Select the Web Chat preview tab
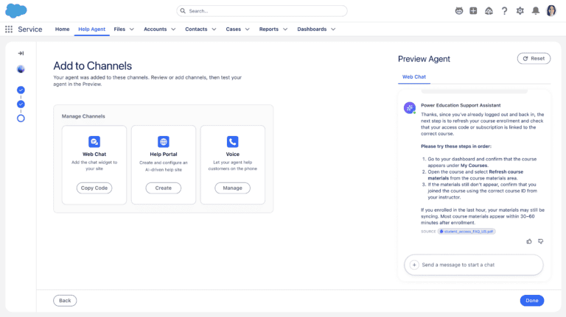Viewport: 566px width, 317px height. (414, 76)
